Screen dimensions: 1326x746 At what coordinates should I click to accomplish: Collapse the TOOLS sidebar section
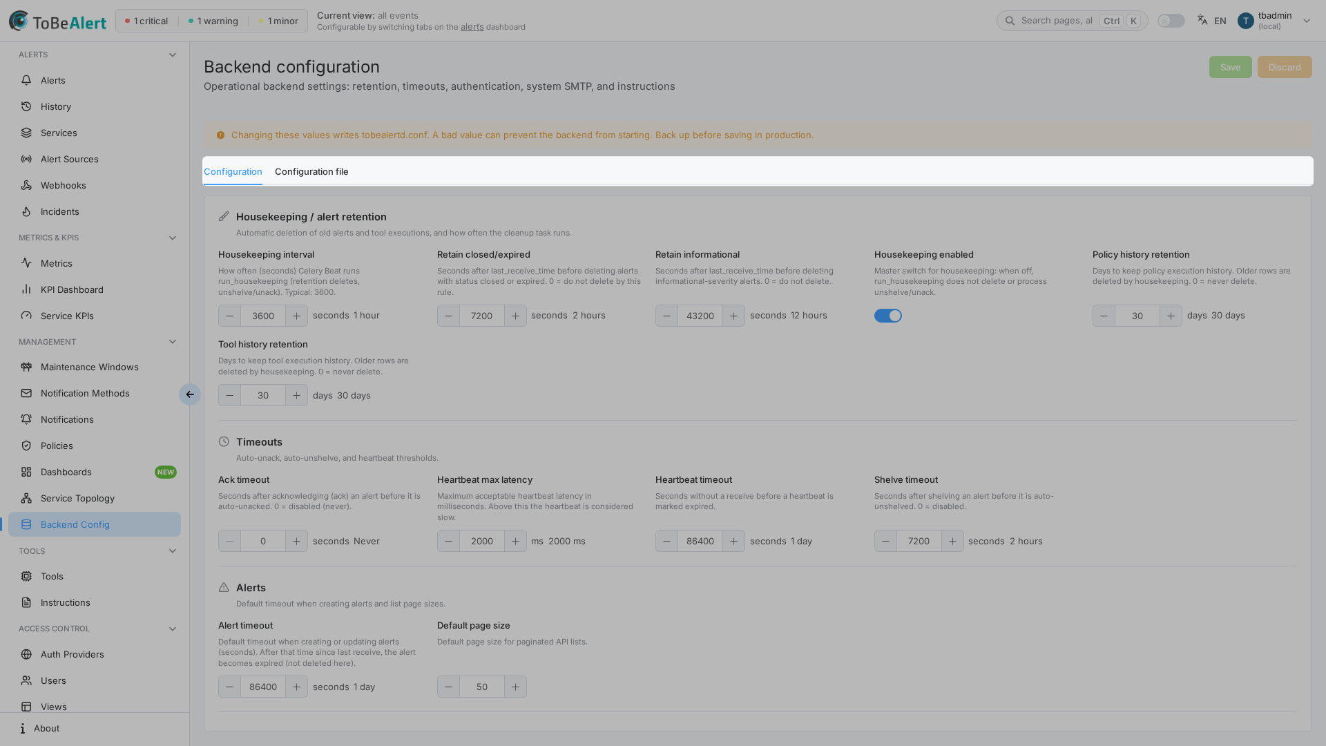[173, 551]
